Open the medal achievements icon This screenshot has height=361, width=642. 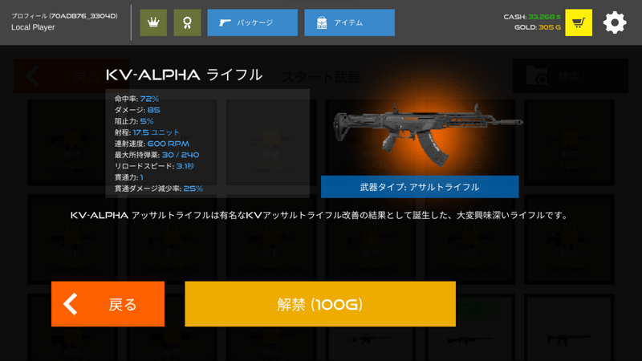[x=187, y=22]
